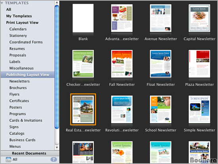
Task: Show My Templates list
Action: [19, 16]
